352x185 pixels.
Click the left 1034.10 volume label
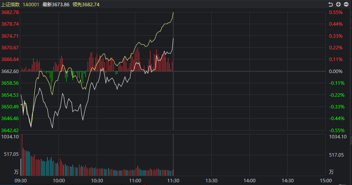(10, 137)
